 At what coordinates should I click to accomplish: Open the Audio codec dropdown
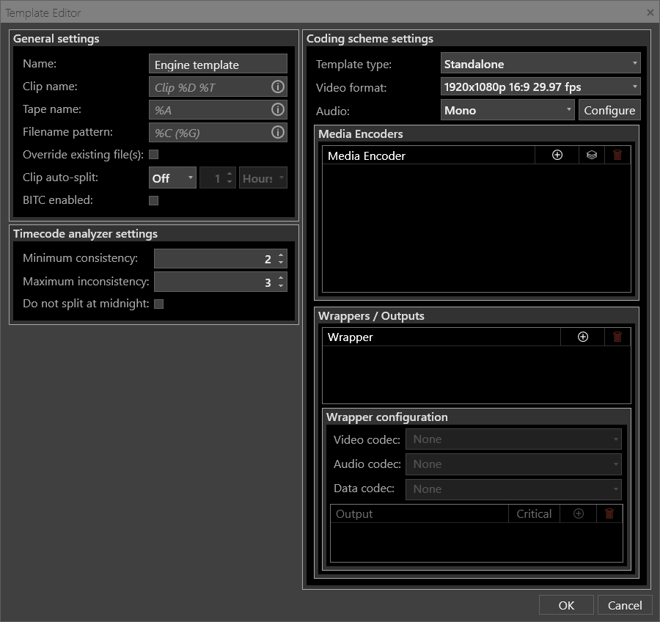(x=513, y=464)
